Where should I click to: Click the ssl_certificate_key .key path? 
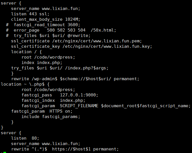107,47
